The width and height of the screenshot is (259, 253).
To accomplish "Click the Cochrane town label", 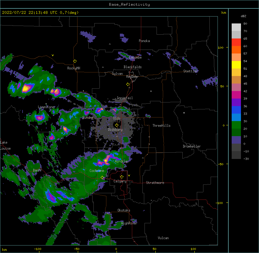I will 97,171.
